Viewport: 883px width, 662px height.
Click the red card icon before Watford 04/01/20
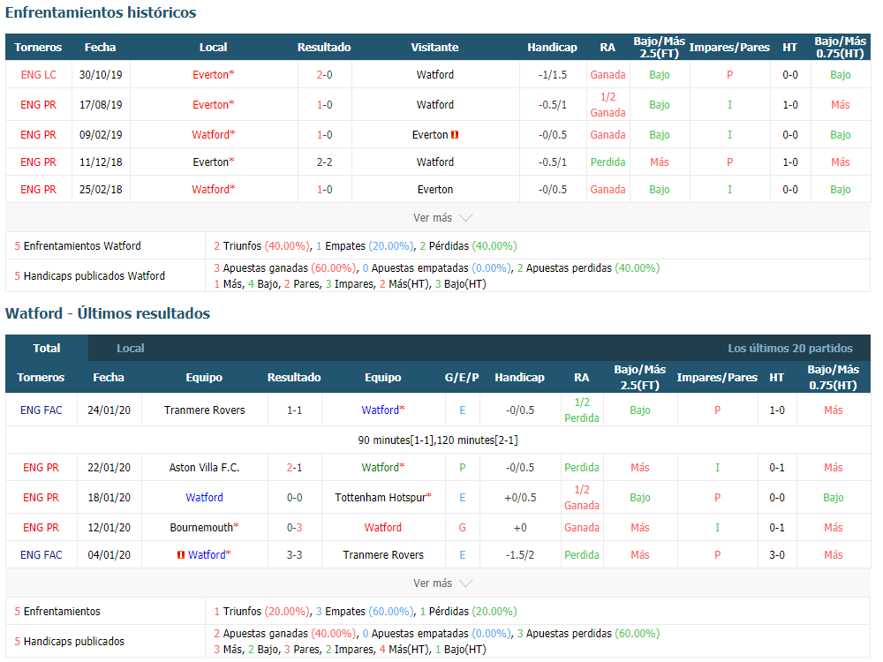point(181,555)
